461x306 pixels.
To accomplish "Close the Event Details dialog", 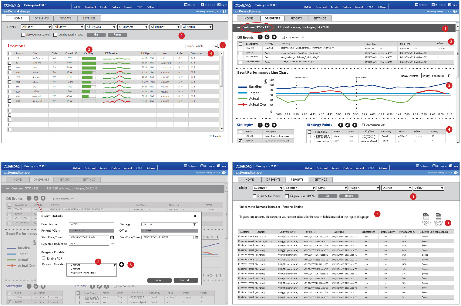I will coord(195,216).
